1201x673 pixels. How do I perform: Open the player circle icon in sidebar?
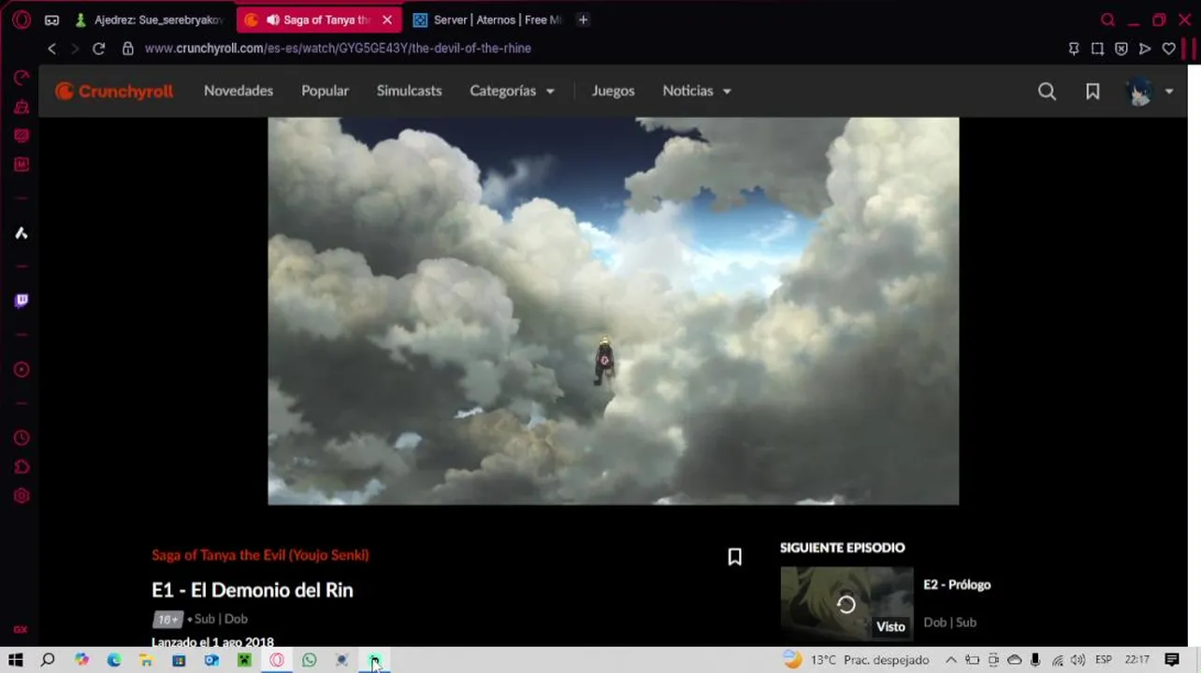point(21,370)
